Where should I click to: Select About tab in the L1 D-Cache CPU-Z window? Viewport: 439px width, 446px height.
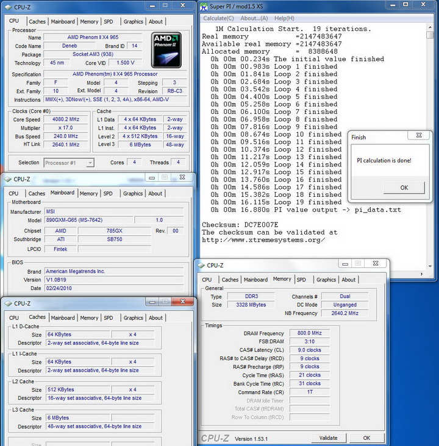(x=155, y=317)
